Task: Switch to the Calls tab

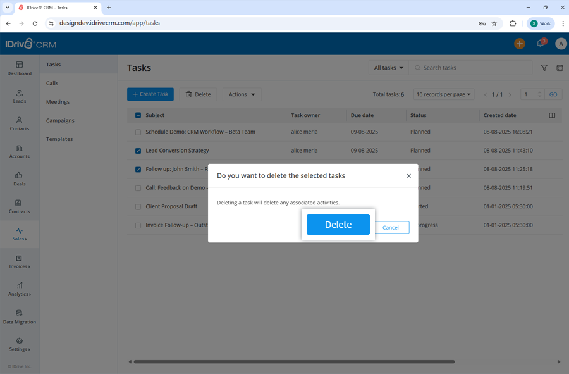Action: tap(53, 83)
